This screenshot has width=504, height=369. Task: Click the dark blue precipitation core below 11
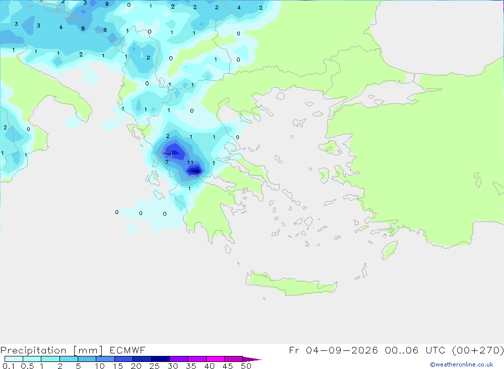(195, 171)
